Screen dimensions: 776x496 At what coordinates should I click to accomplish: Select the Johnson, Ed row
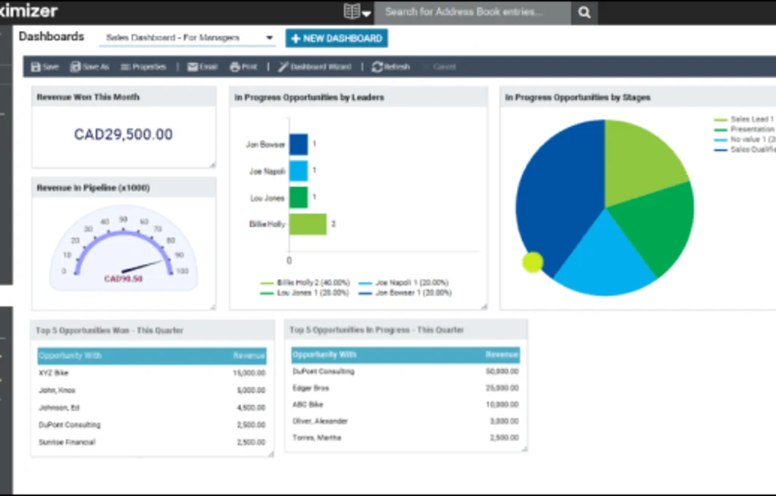tap(152, 407)
